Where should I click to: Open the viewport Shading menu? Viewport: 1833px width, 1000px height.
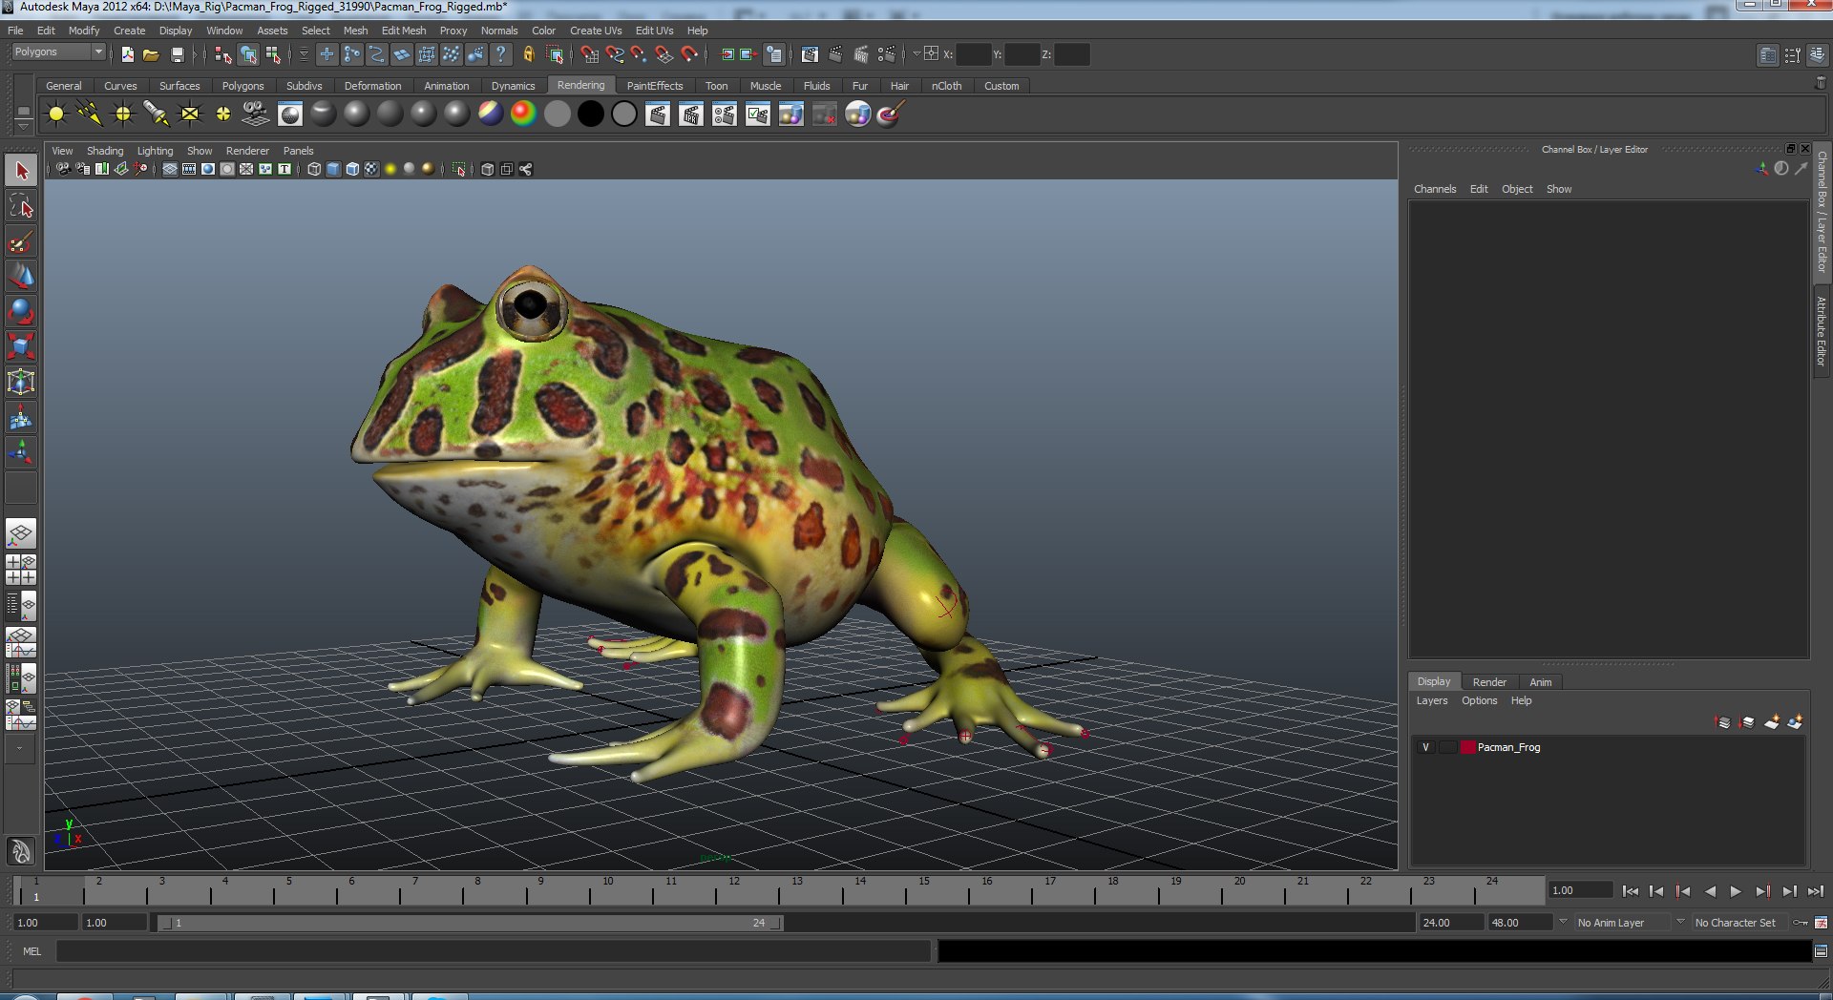pyautogui.click(x=105, y=151)
